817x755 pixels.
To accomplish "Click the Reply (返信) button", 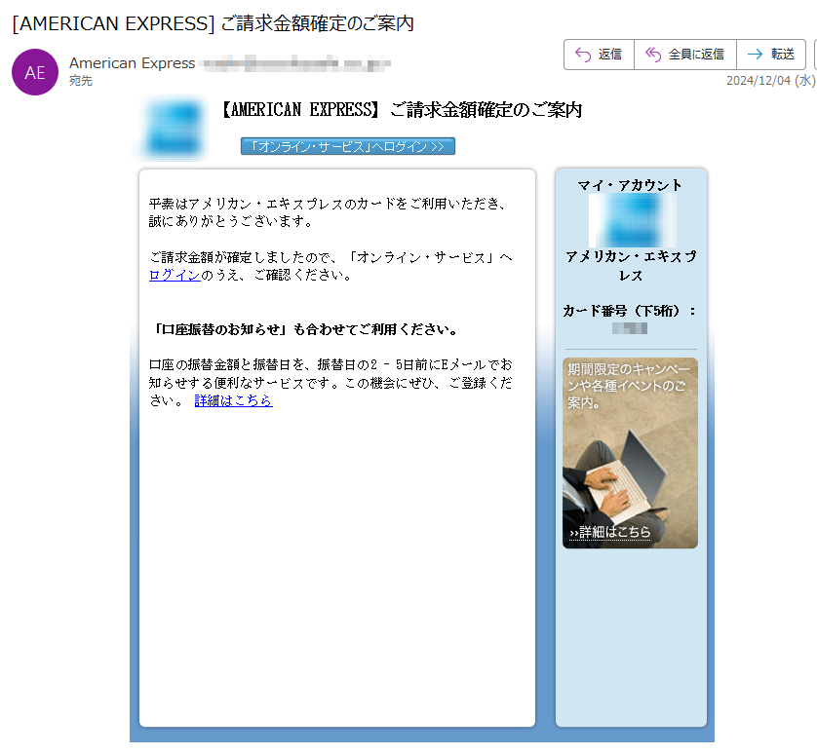I will (599, 55).
